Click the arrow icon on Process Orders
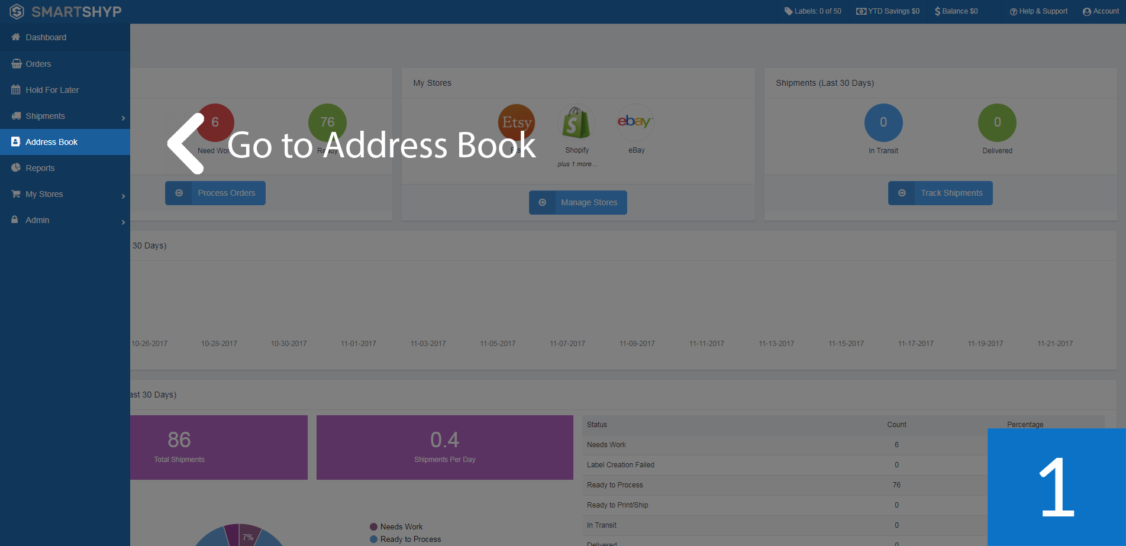The width and height of the screenshot is (1126, 546). pyautogui.click(x=179, y=193)
